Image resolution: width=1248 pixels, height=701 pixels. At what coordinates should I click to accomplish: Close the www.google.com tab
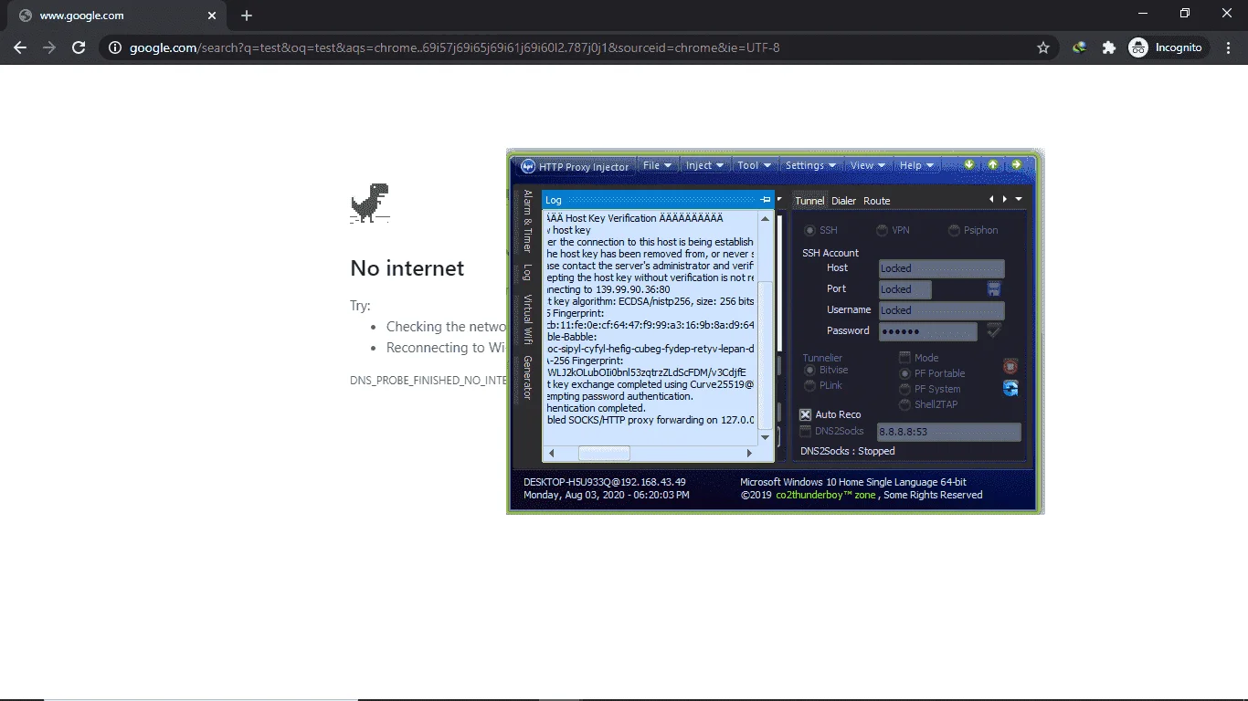pos(212,16)
